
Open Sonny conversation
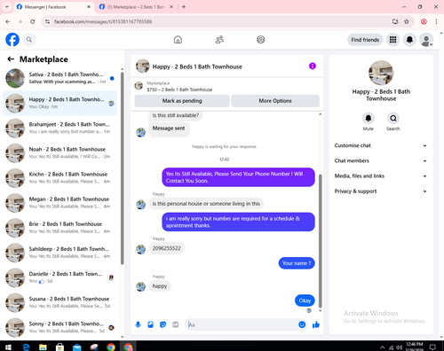click(x=59, y=327)
